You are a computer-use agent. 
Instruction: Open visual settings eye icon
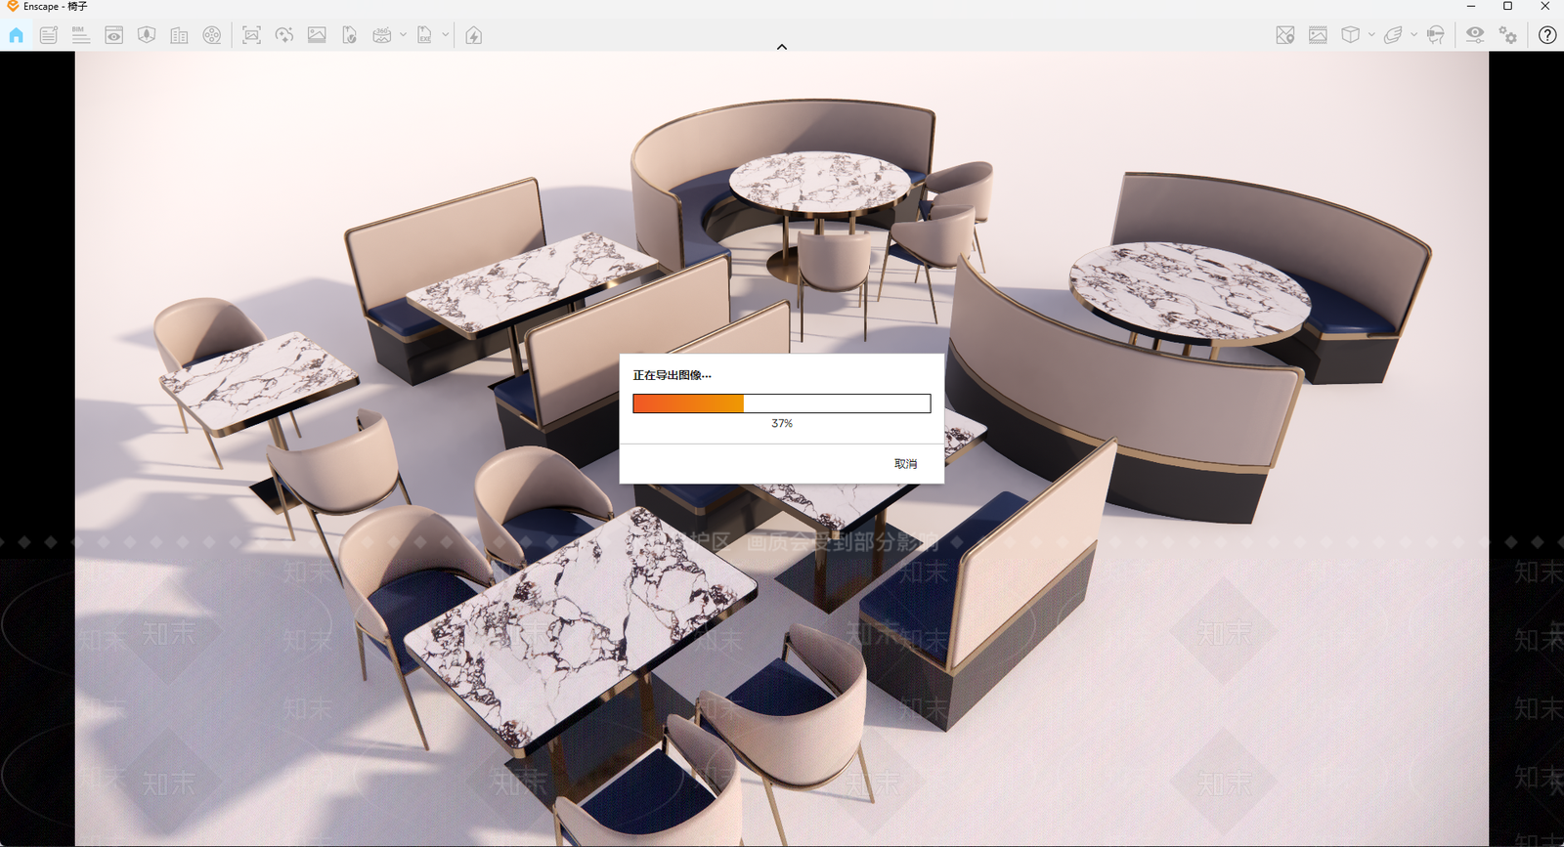point(1475,35)
